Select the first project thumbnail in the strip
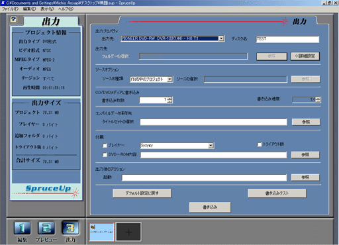Viewport: 339px width, 245px height. 102,232
